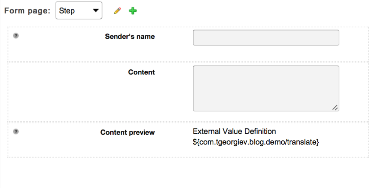Click the pencil edit form page icon
Screen dimensions: 384x188
pos(117,11)
